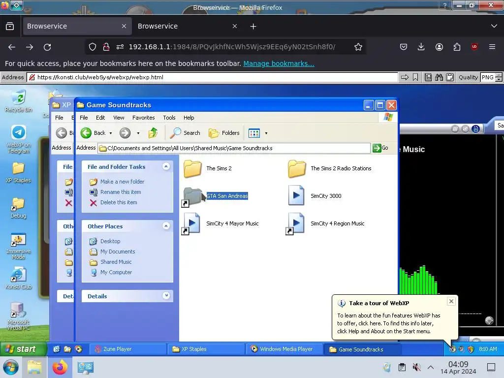Click the green Forward arrow button
This screenshot has width=504, height=378.
[x=125, y=133]
